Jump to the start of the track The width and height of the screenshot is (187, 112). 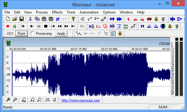coord(53,26)
